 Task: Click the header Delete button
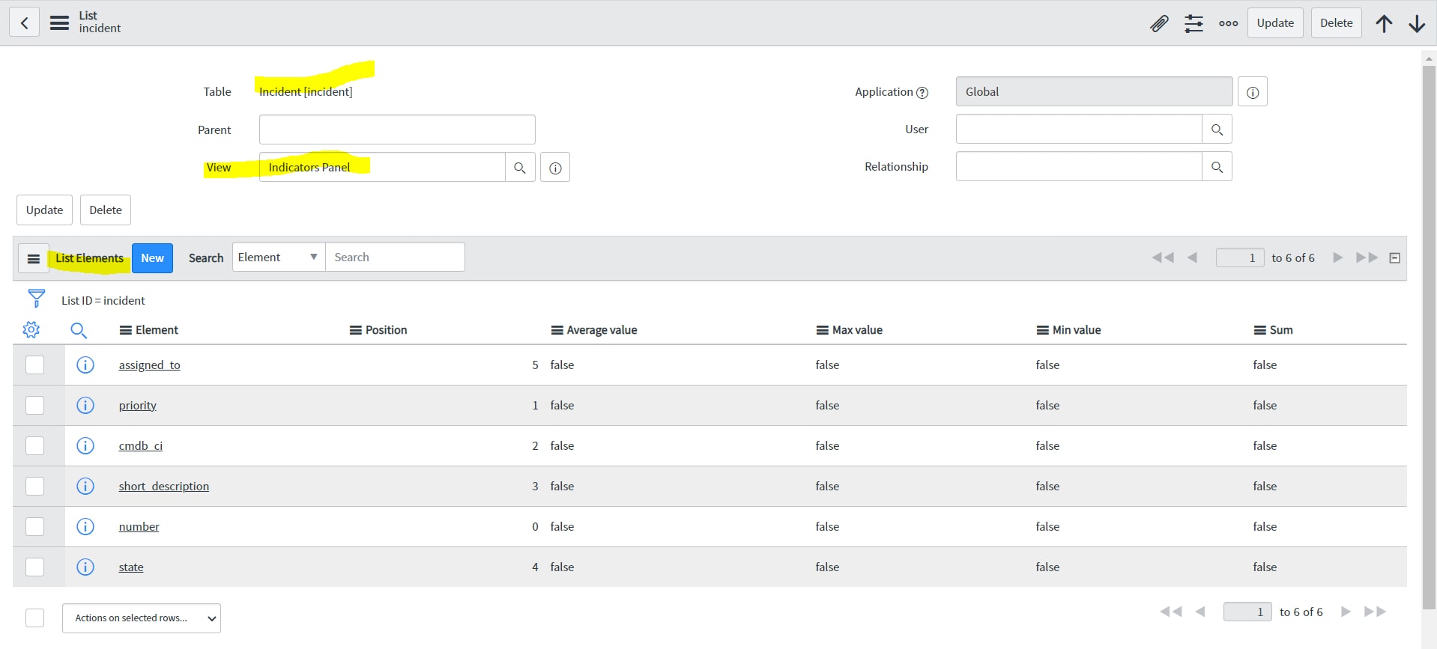point(1336,23)
